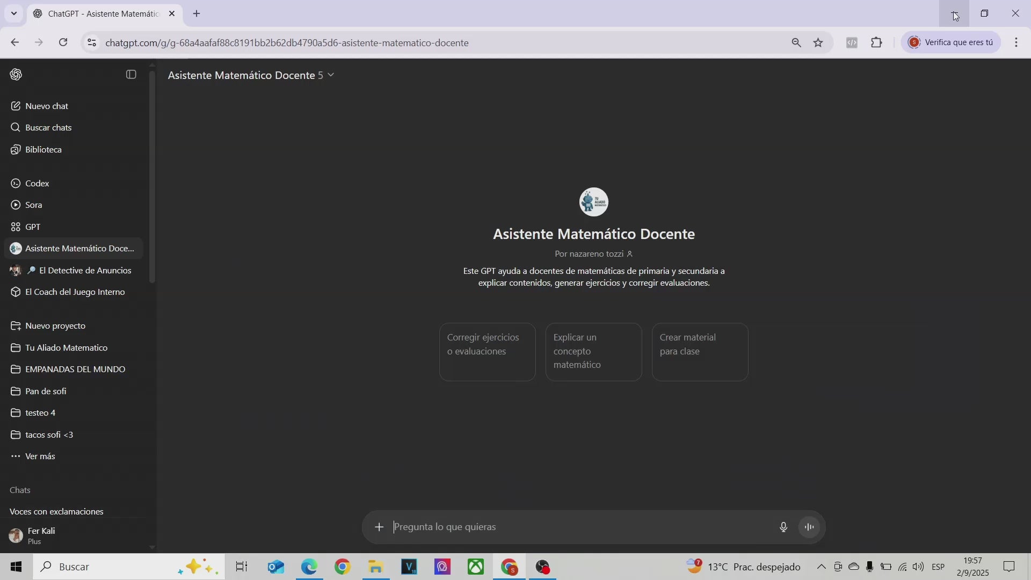
Task: Select Asistente Matemático Docente in sidebar
Action: tap(73, 249)
